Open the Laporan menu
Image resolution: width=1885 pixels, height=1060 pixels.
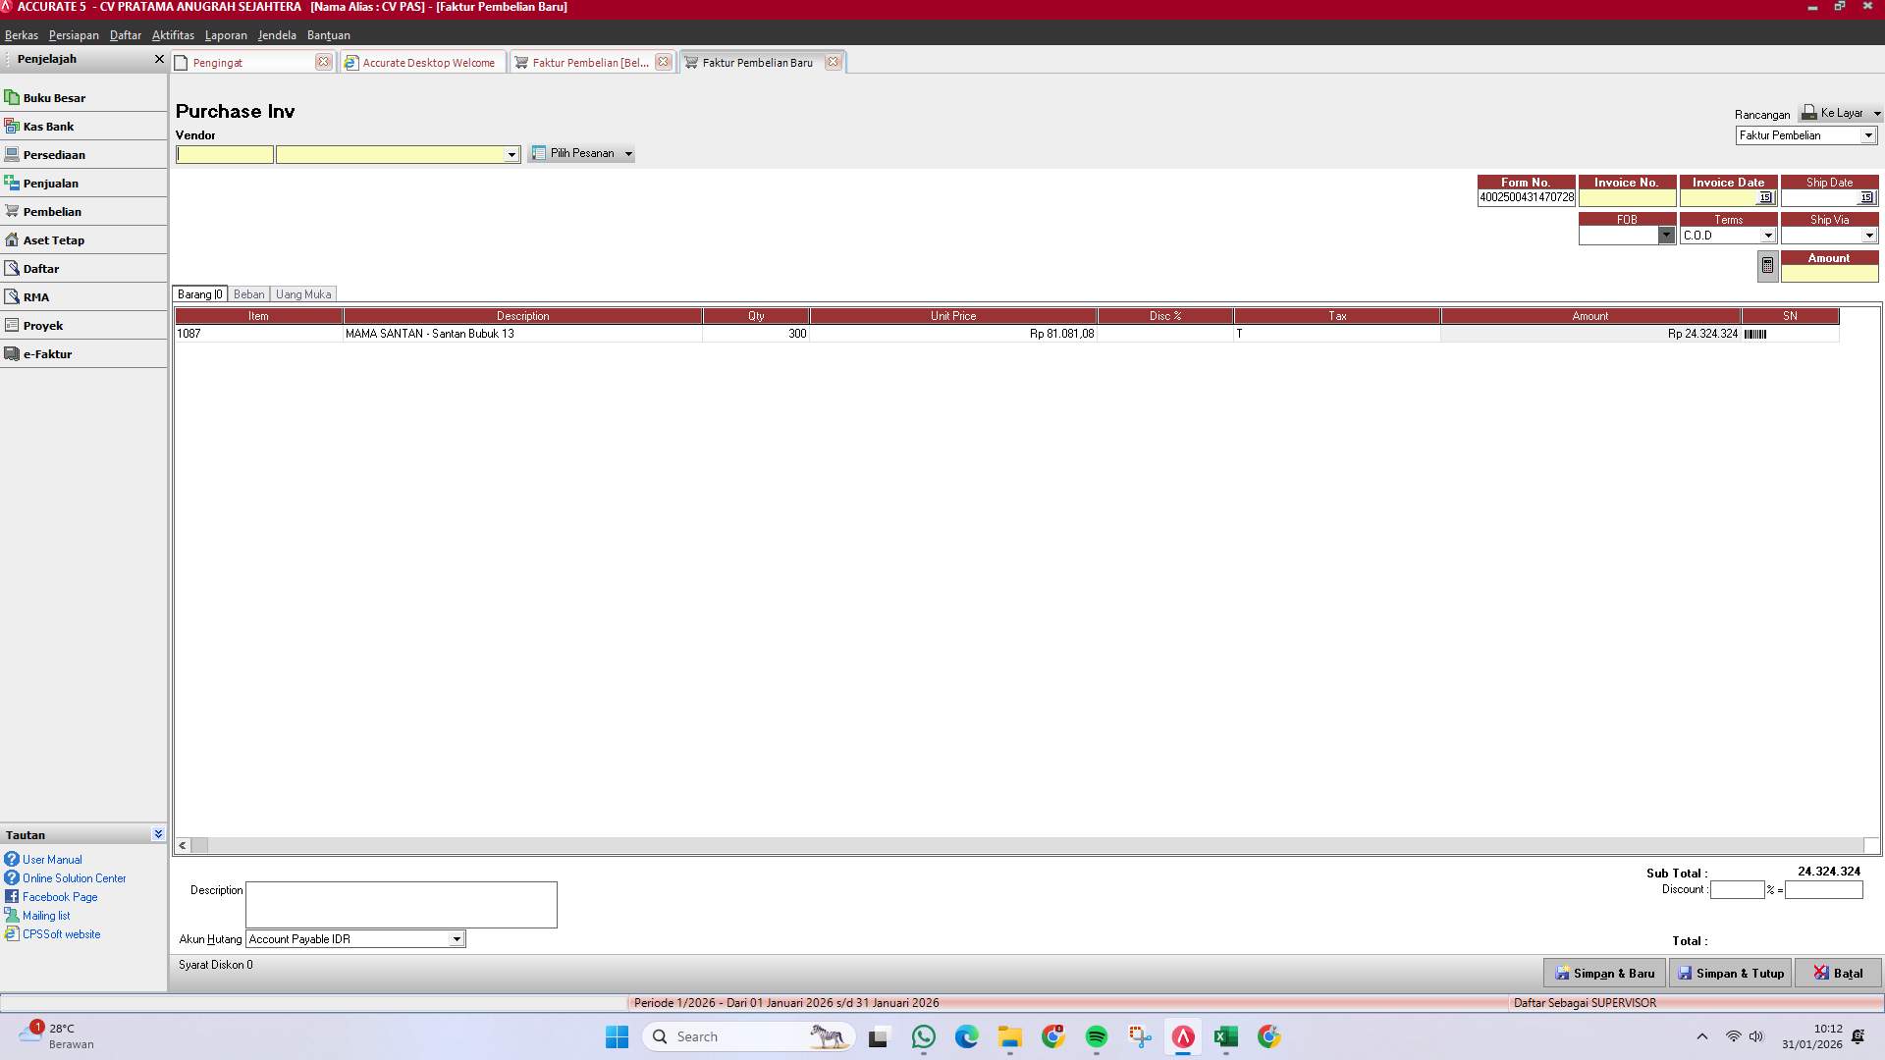tap(226, 35)
